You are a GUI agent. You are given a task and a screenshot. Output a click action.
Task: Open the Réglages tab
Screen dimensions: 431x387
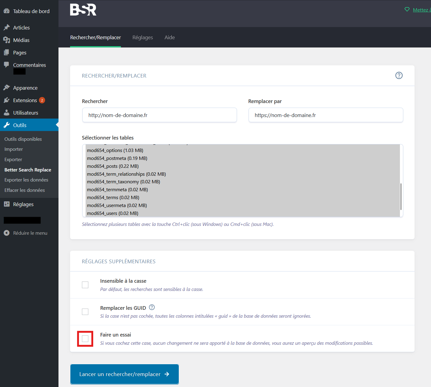point(143,37)
